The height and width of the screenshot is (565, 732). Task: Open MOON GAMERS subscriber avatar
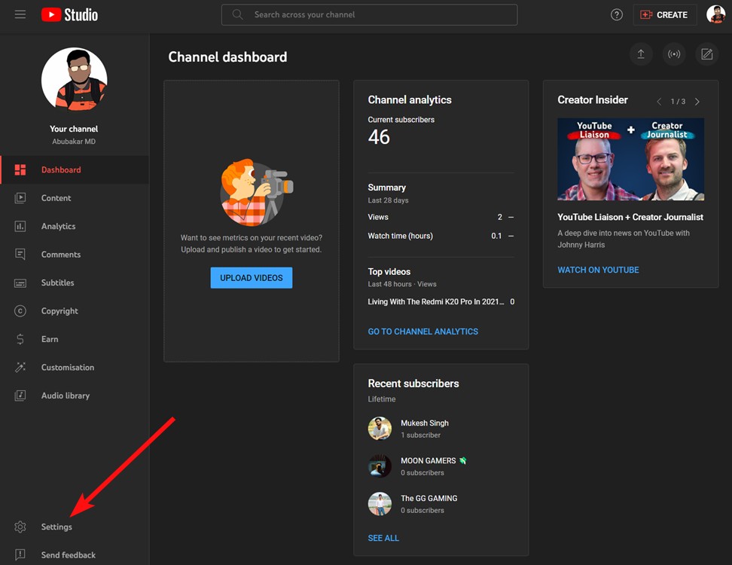pyautogui.click(x=380, y=466)
